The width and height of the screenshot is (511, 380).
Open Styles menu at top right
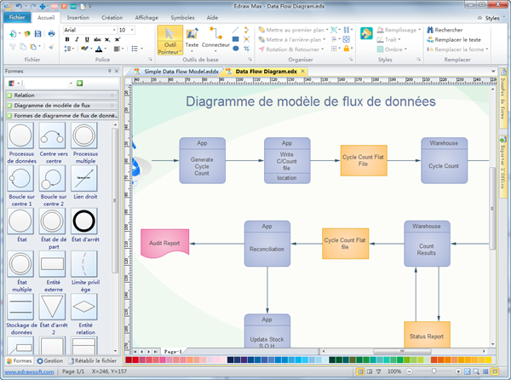[x=491, y=18]
